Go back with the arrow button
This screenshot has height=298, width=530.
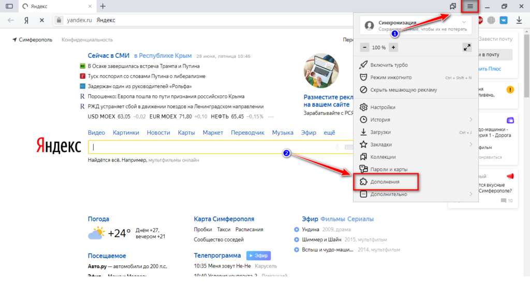pos(11,20)
